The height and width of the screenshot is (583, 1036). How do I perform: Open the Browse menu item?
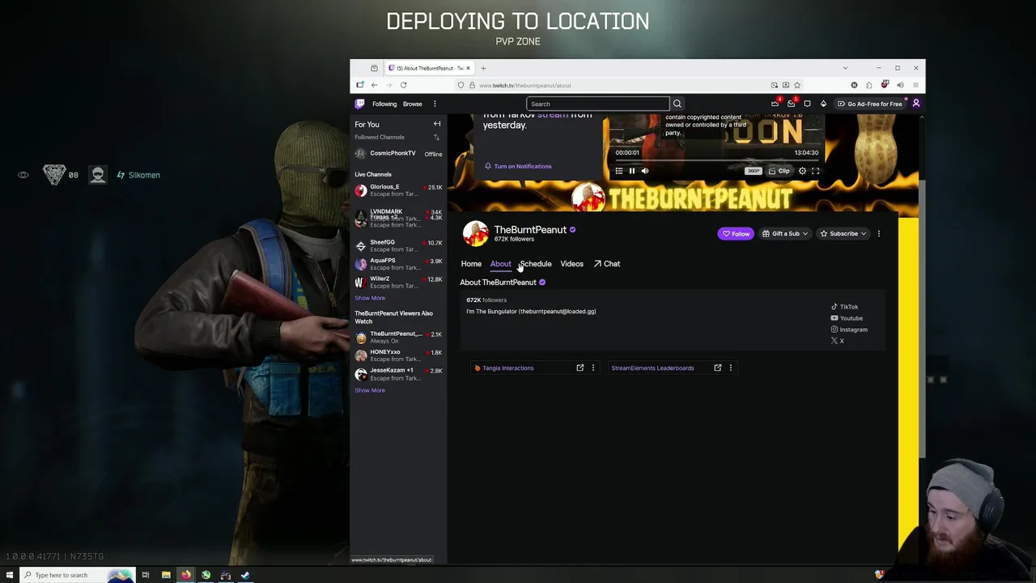[413, 104]
